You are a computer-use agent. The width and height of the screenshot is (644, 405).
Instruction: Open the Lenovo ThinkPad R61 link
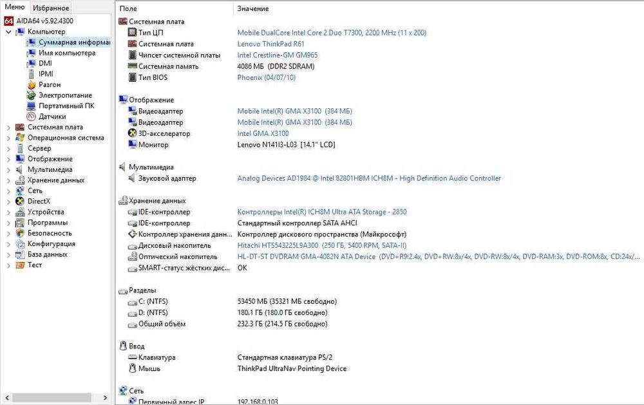(x=270, y=44)
